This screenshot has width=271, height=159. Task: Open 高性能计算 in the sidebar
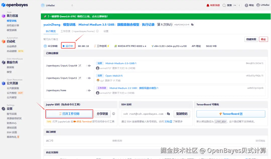coord(13,26)
